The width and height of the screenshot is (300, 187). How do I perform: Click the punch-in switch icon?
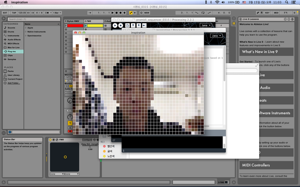197,13
